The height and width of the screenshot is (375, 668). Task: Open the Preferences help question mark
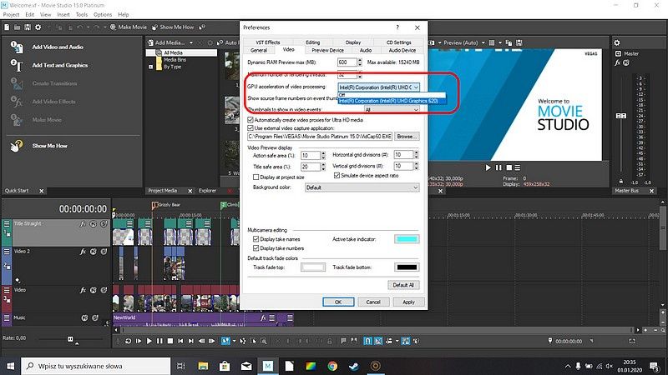coord(397,27)
